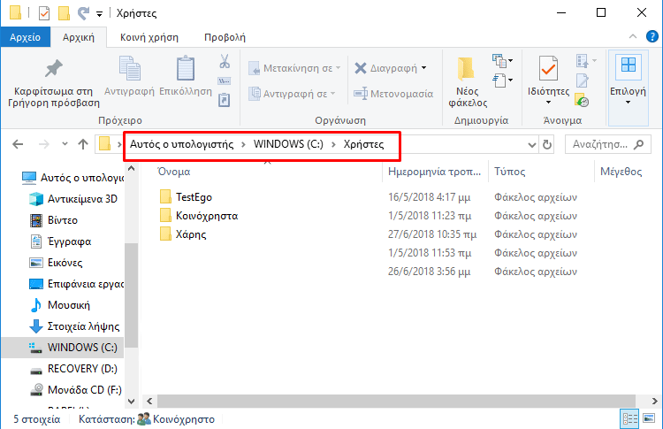Open quick access toolbar customize dropdown

tap(99, 14)
